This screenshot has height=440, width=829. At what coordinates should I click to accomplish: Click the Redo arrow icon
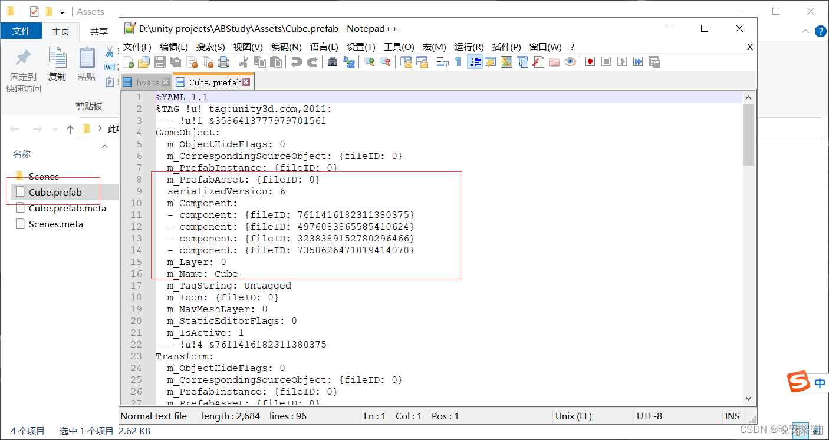[312, 62]
